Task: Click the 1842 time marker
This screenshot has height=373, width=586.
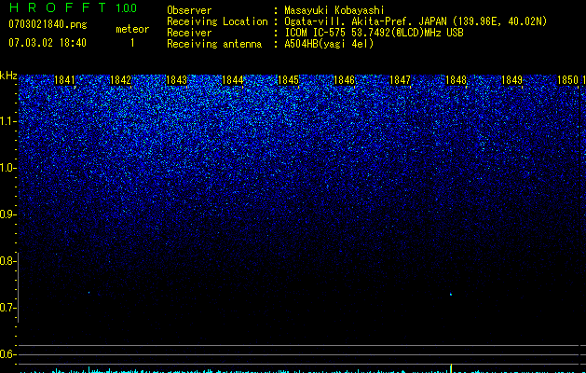Action: click(121, 80)
